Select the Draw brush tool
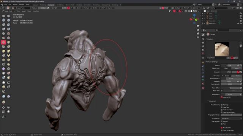 pyautogui.click(x=3, y=16)
